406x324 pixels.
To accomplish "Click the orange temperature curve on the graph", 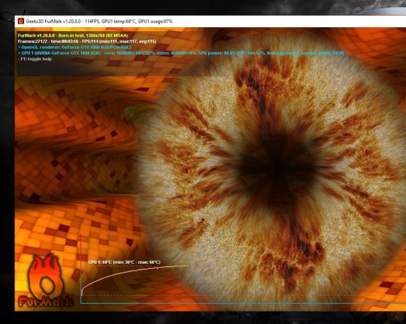I will 127,271.
